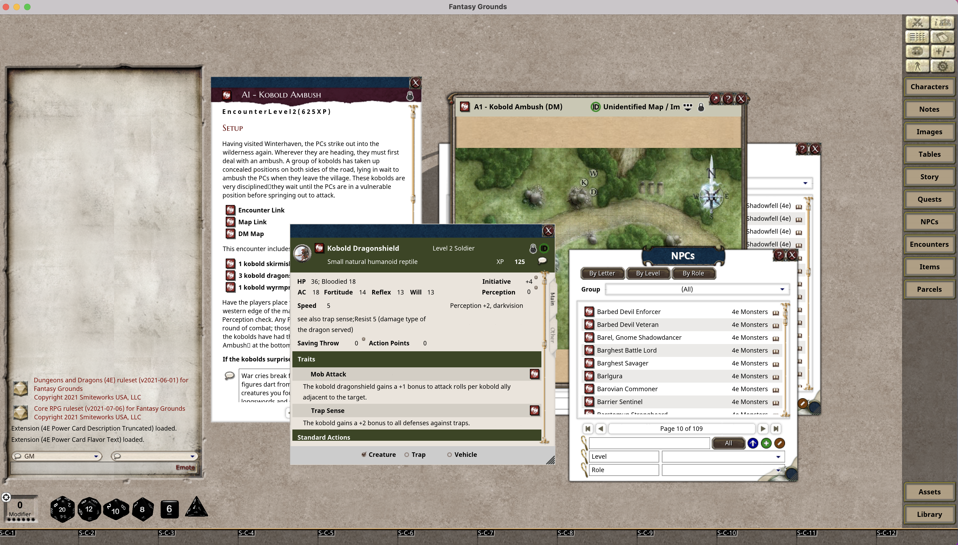Roll the d10 die
Viewport: 958px width, 545px height.
coord(116,509)
